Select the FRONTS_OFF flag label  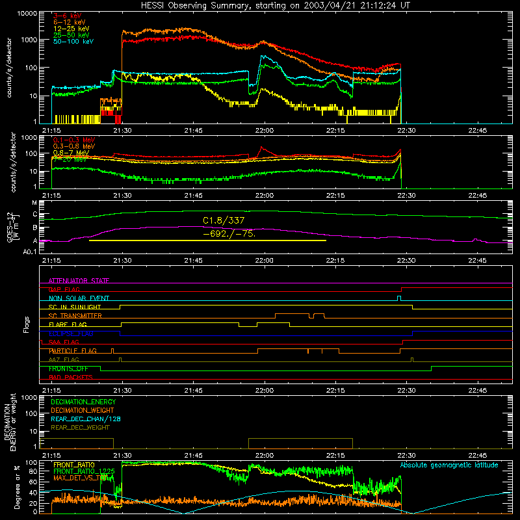(x=68, y=369)
